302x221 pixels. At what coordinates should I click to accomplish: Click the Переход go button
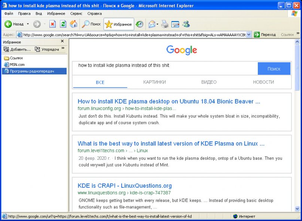[265, 35]
